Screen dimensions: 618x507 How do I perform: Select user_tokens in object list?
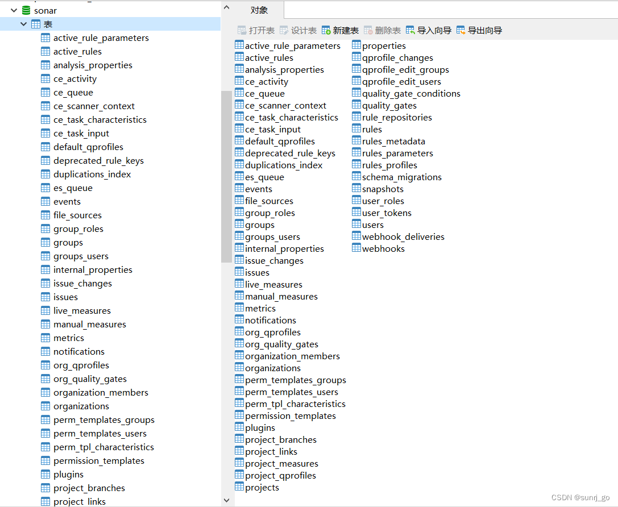coord(387,213)
